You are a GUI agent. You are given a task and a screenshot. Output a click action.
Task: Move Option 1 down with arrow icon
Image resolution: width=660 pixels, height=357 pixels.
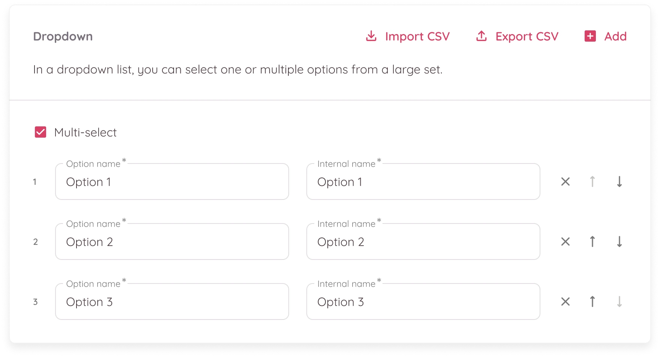tap(619, 182)
